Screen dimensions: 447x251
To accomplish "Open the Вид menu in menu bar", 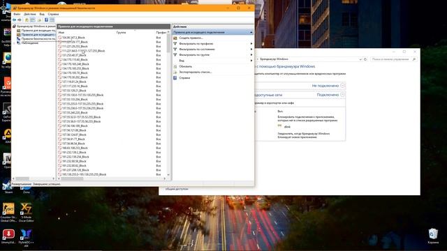I will point(42,14).
